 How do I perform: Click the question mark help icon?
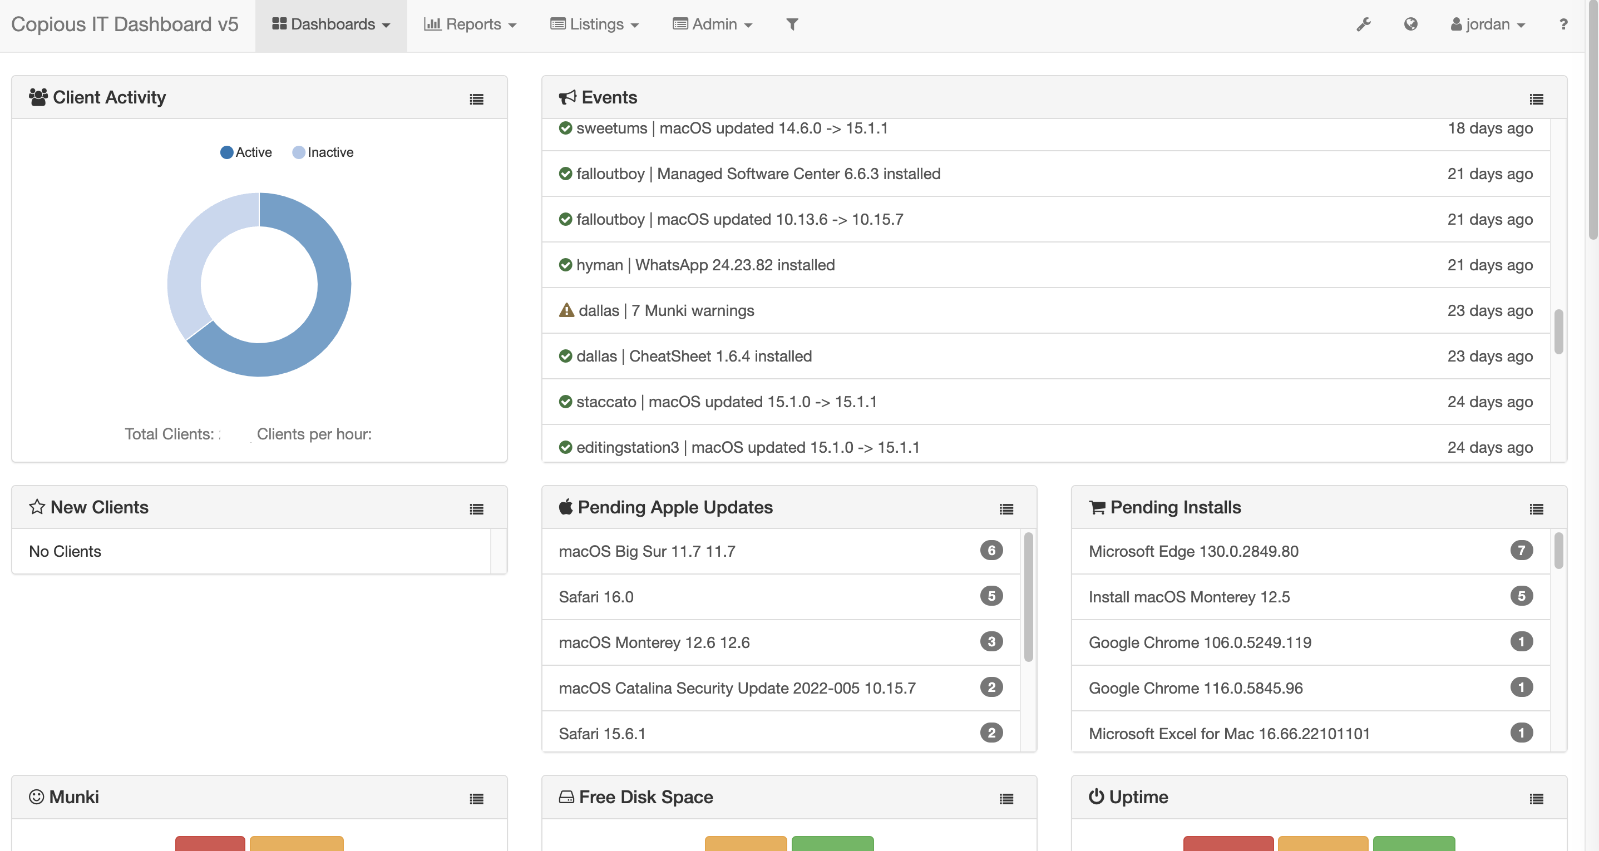1563,24
